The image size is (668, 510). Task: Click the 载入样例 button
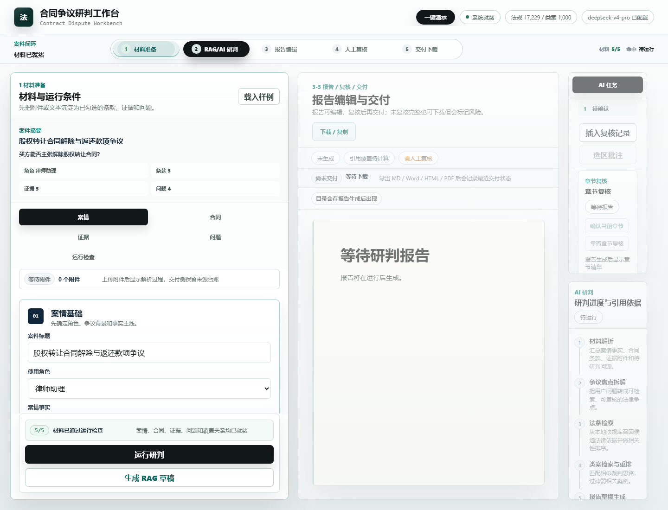259,96
